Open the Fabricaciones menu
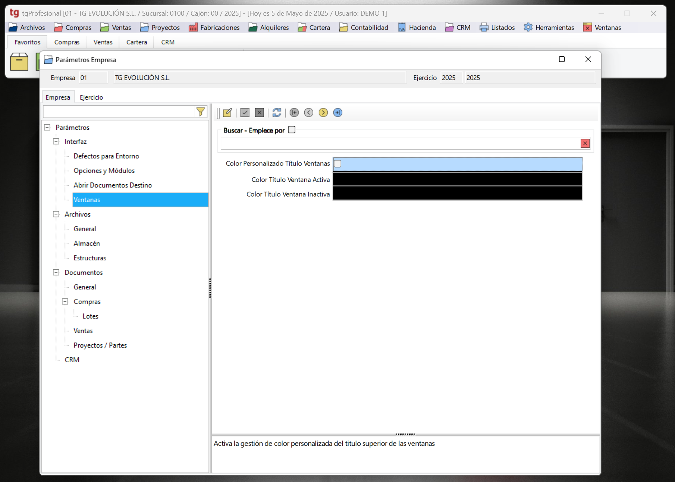 pos(214,28)
